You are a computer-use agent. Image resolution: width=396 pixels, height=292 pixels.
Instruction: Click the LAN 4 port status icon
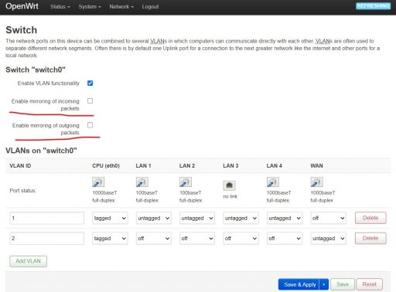point(273,182)
